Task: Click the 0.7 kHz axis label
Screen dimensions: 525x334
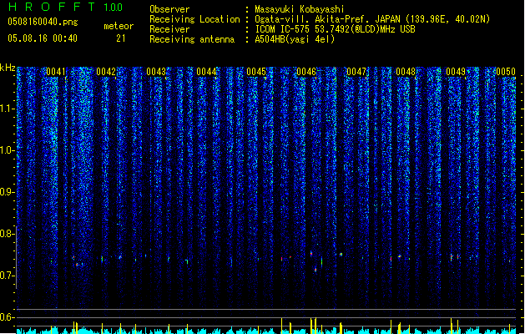Action: 8,276
